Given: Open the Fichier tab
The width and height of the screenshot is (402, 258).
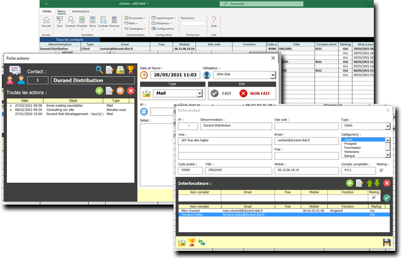Looking at the screenshot, I should pos(47,11).
